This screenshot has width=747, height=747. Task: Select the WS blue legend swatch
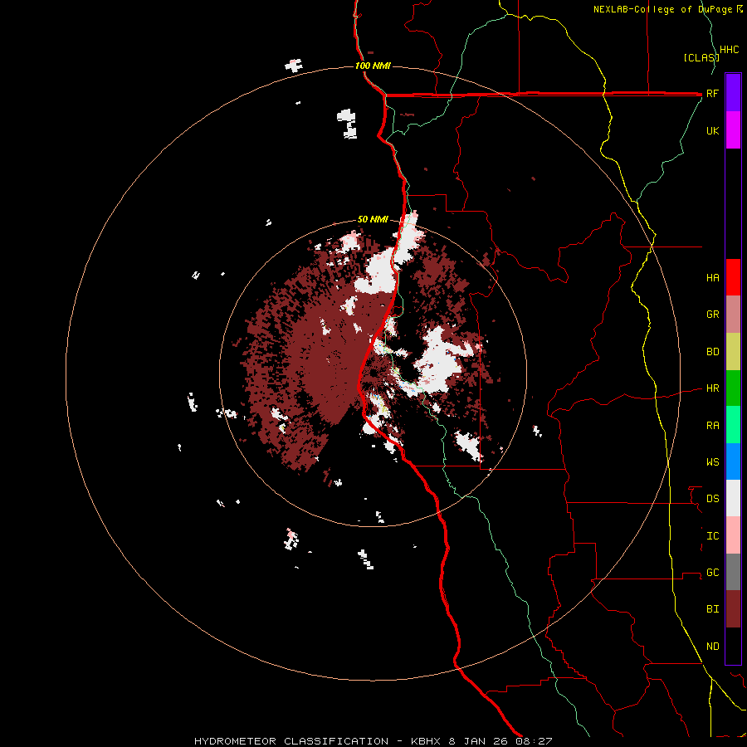[x=733, y=461]
